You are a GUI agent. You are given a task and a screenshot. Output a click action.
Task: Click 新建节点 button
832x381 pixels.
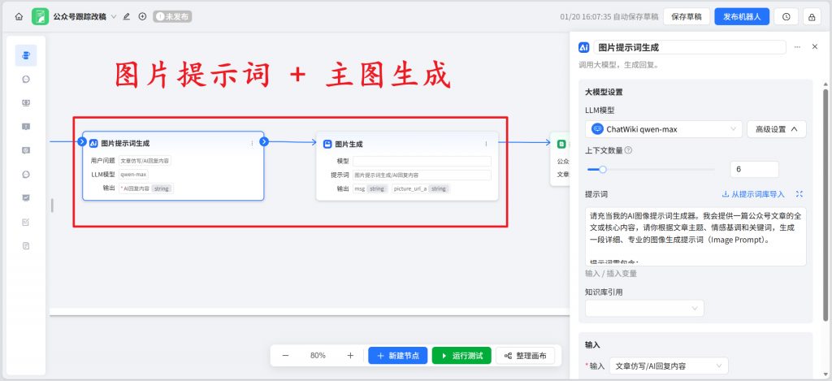click(x=398, y=356)
